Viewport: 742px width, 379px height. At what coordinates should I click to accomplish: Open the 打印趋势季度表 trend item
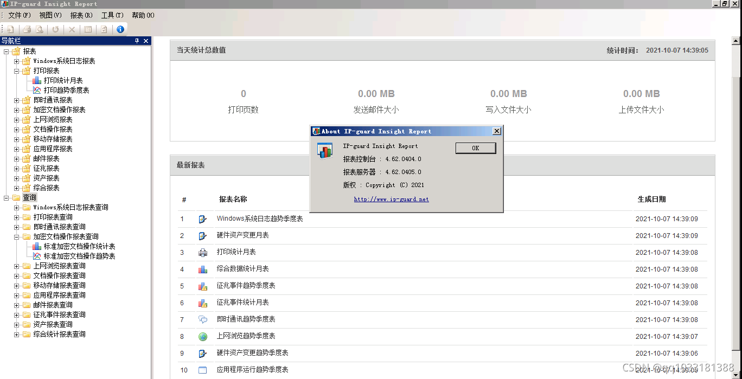point(61,90)
